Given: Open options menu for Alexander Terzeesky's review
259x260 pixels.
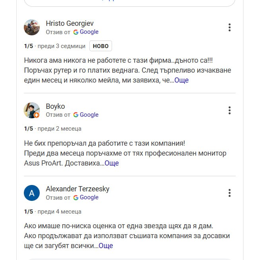Looking at the screenshot, I should point(230,193).
